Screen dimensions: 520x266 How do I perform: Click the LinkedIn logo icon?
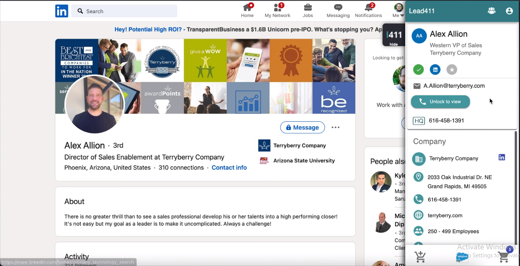pyautogui.click(x=62, y=11)
